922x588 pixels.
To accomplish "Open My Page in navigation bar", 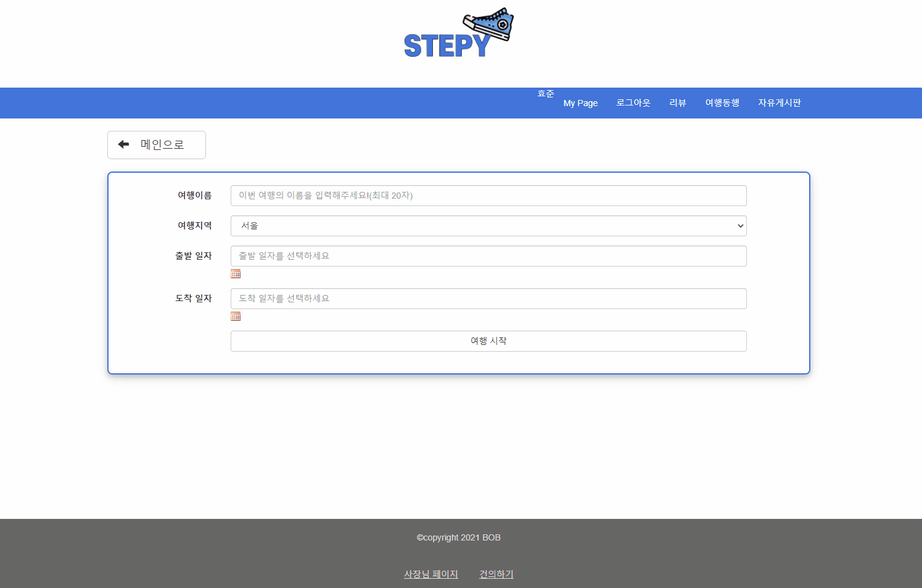I will click(580, 103).
